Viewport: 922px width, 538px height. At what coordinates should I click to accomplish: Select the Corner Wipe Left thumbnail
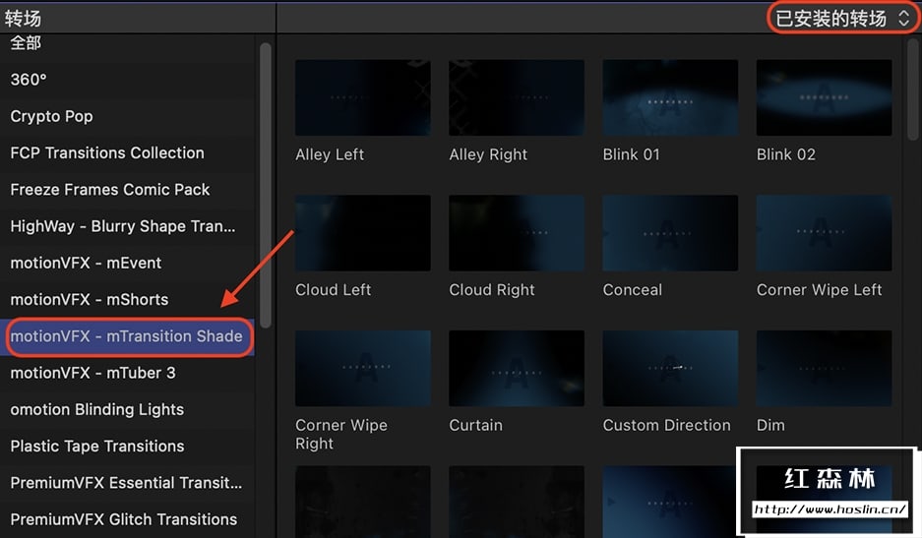click(x=824, y=233)
